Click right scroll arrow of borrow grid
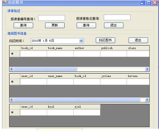Viewport: 159px width, 131px height. (x=147, y=100)
